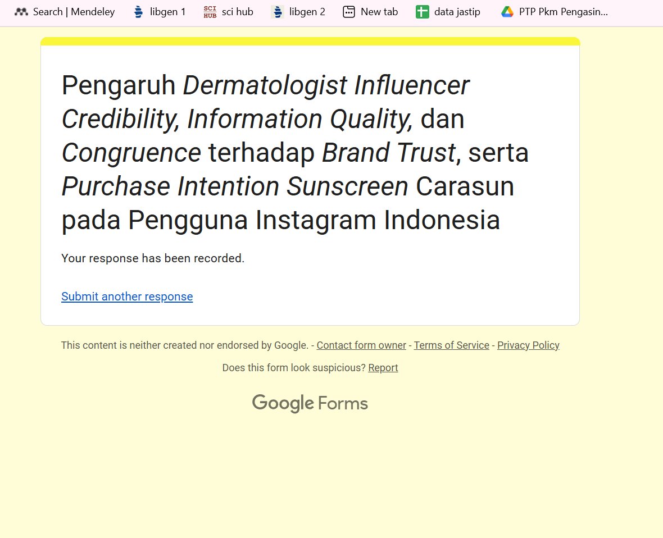The image size is (663, 538).
Task: Report this form as suspicious
Action: (383, 368)
